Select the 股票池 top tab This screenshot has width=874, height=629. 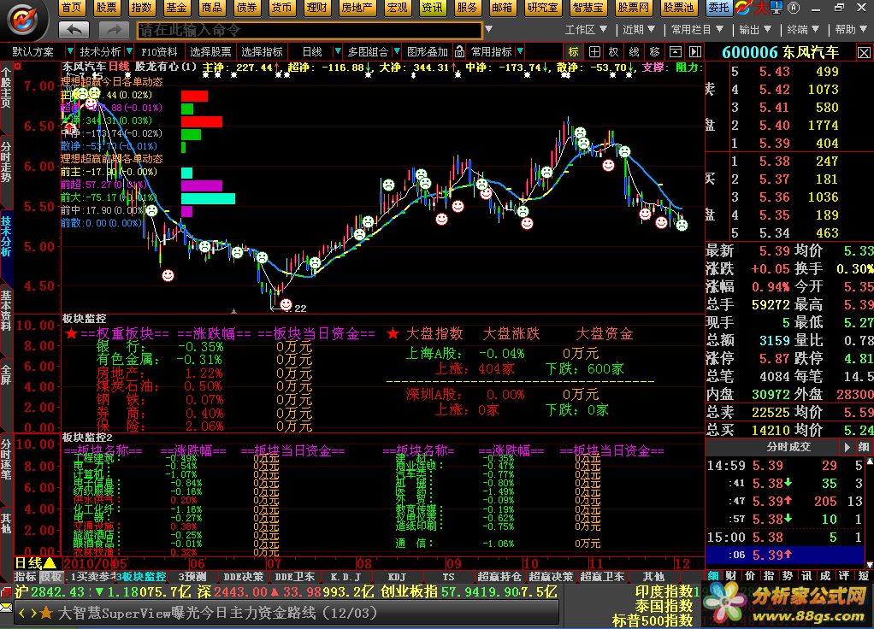click(678, 7)
